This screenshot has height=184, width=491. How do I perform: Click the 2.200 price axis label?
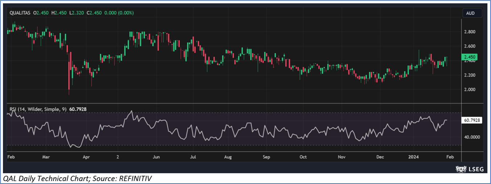[470, 75]
